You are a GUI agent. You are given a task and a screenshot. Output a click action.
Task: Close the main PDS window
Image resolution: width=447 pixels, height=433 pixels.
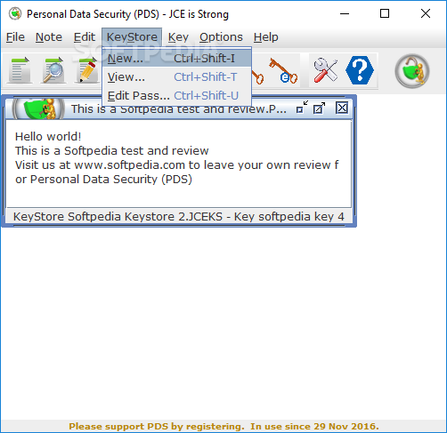[x=426, y=13]
